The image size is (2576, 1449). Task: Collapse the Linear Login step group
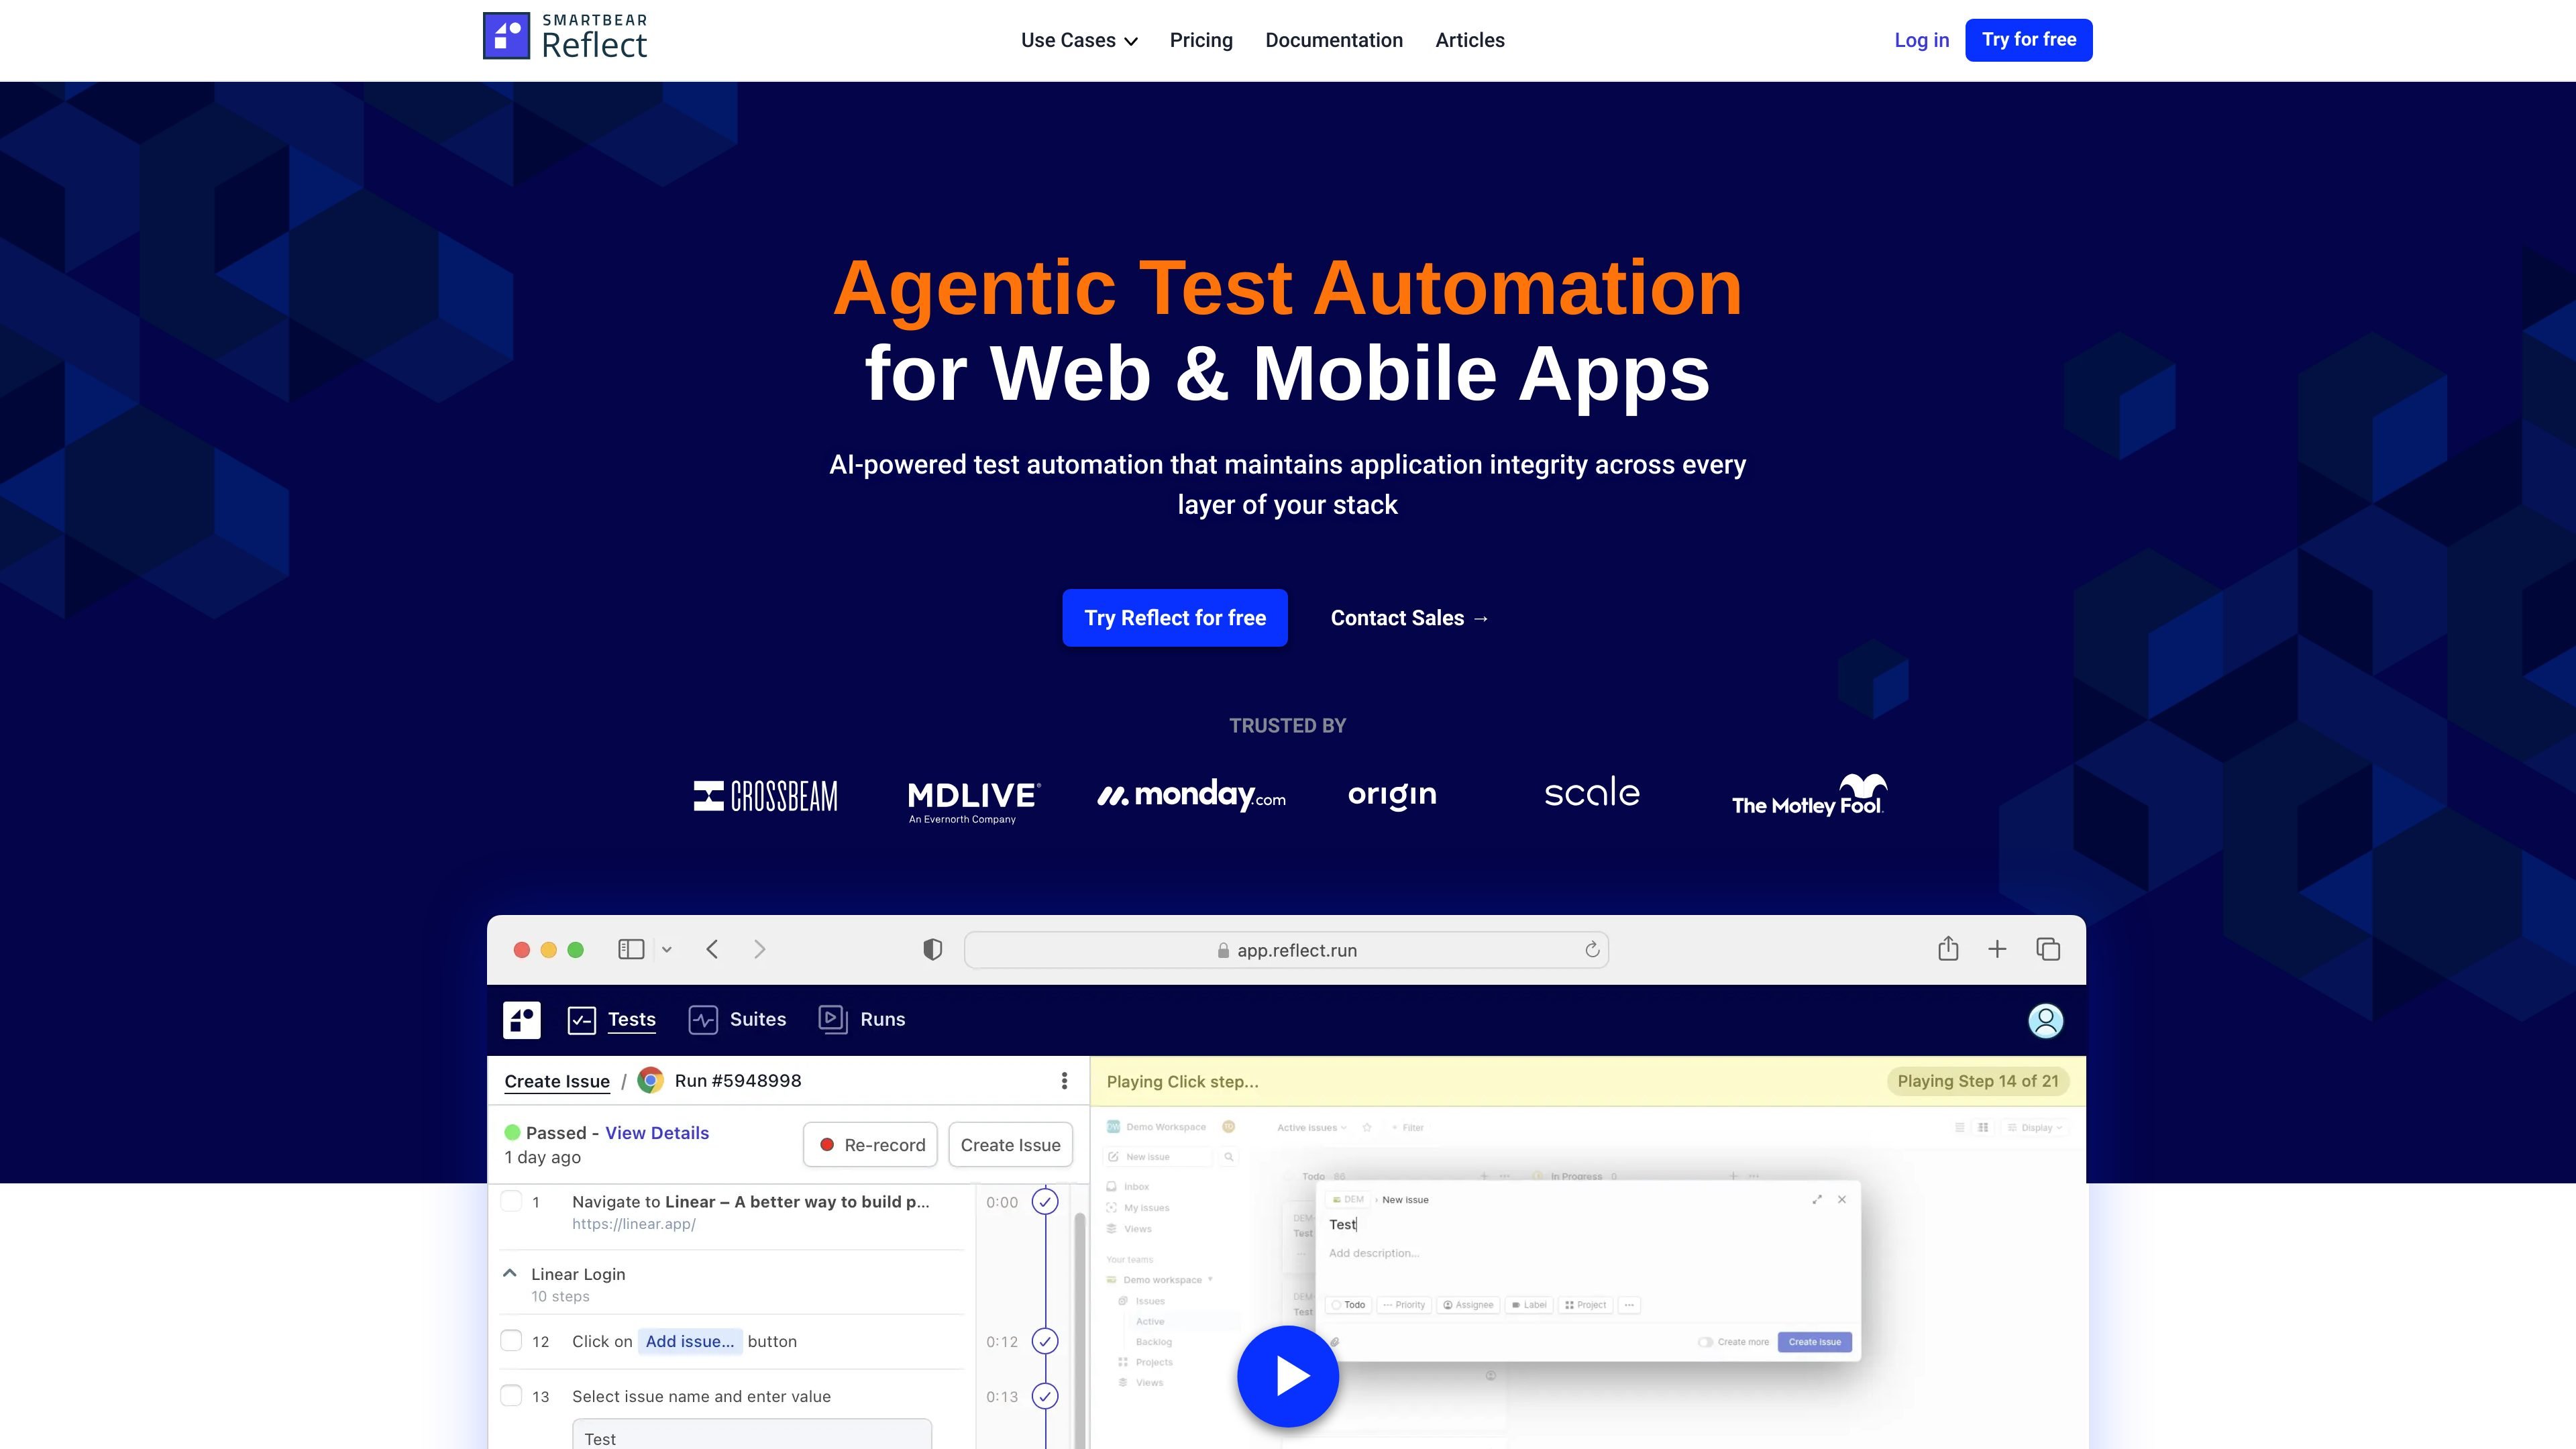tap(510, 1274)
